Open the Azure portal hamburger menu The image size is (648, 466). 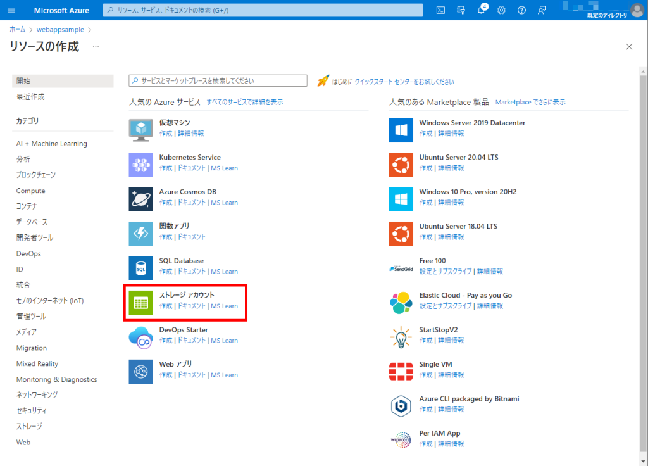(x=11, y=10)
